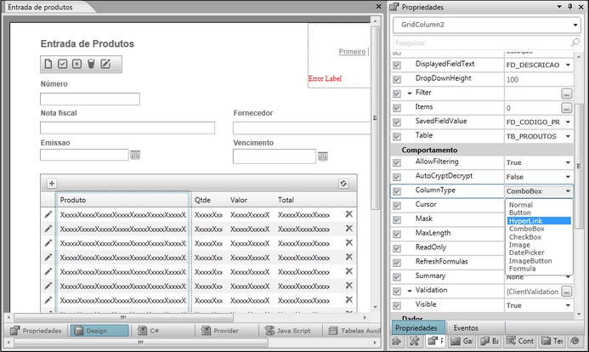Image resolution: width=589 pixels, height=352 pixels.
Task: Click the trash delete icon in form toolbar
Action: 91,64
